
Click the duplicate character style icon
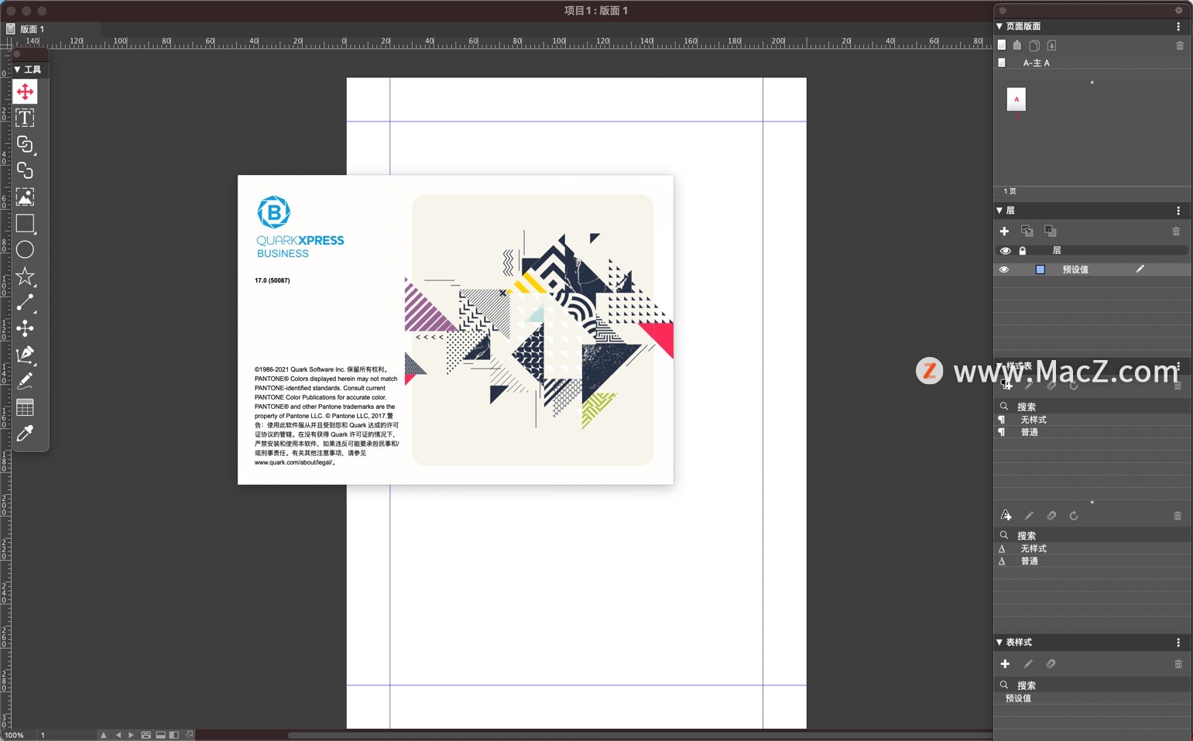(1051, 516)
